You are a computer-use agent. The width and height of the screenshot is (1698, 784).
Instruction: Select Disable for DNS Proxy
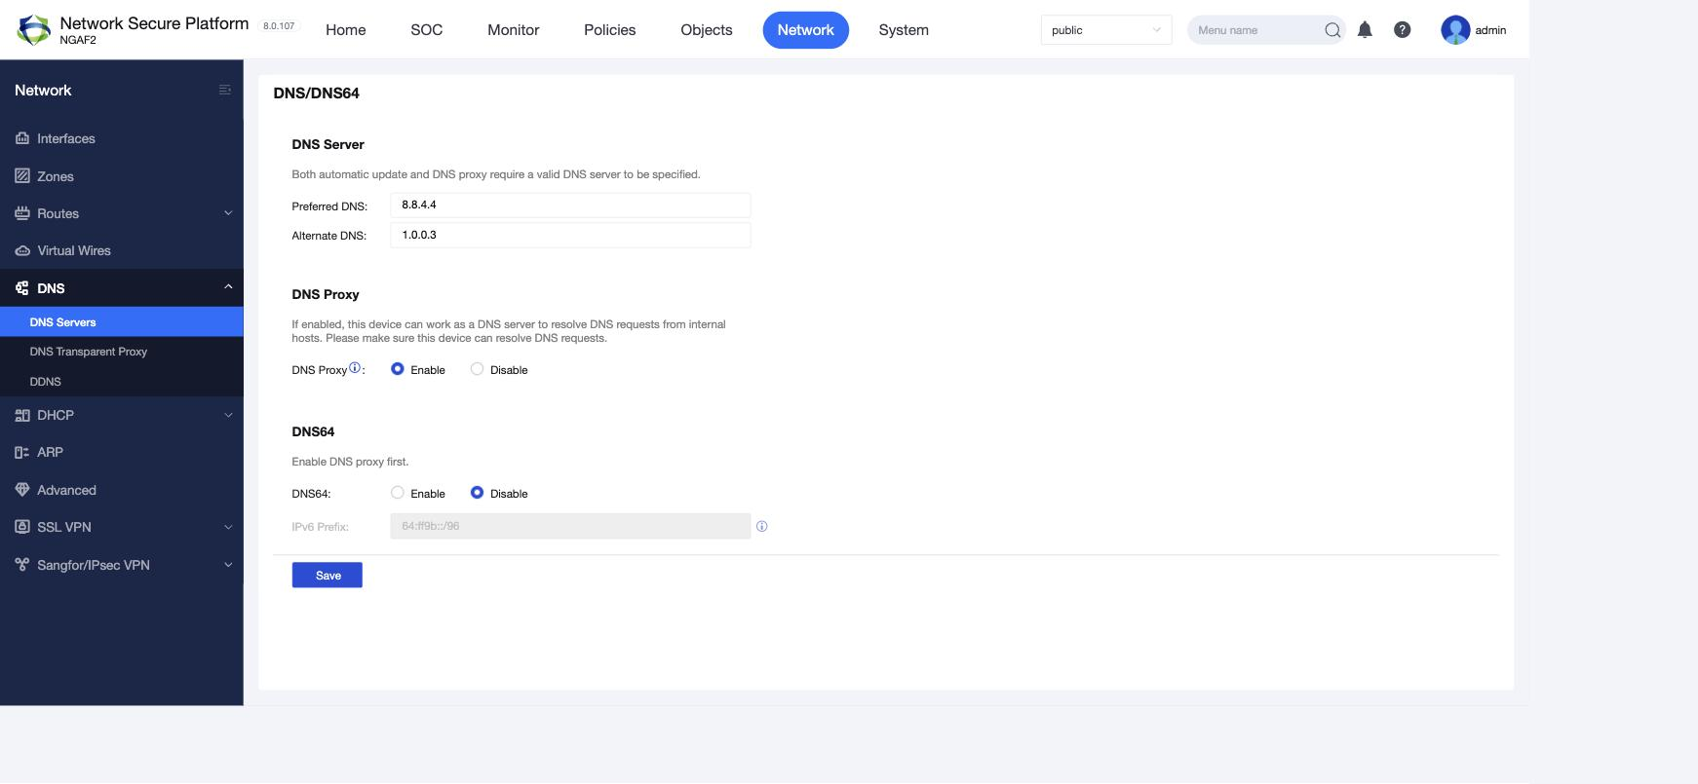(477, 369)
